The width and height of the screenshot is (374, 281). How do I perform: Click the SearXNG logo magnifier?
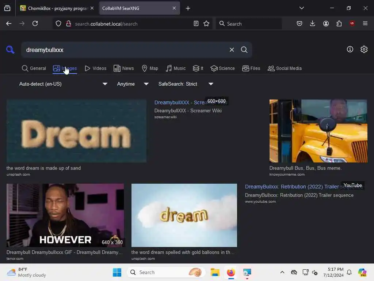10,50
